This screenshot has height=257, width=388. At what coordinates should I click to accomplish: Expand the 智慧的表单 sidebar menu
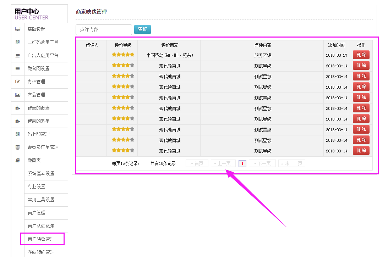[39, 121]
